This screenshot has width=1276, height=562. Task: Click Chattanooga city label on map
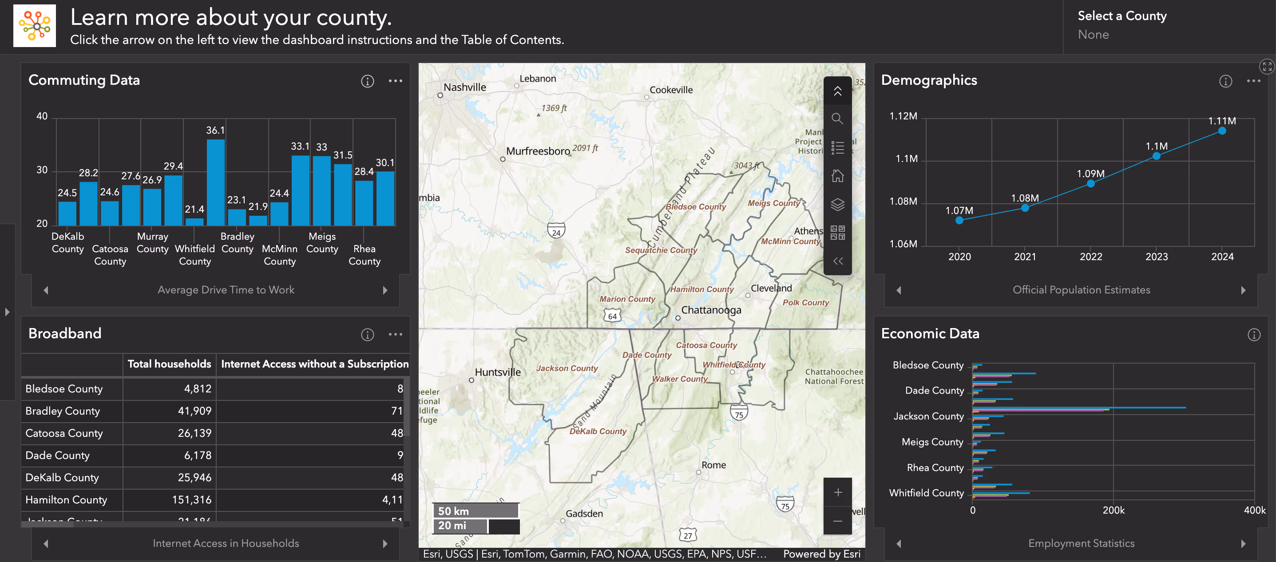point(711,310)
